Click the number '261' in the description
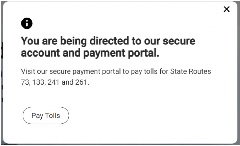This screenshot has height=146, width=240. click(x=82, y=82)
